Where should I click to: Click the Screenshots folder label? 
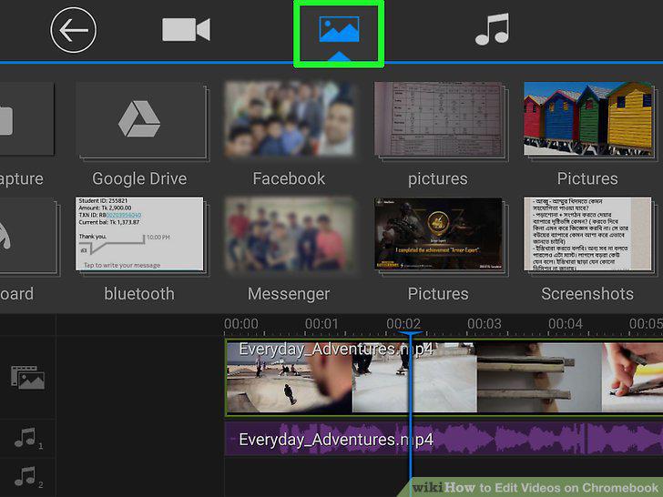pos(587,294)
